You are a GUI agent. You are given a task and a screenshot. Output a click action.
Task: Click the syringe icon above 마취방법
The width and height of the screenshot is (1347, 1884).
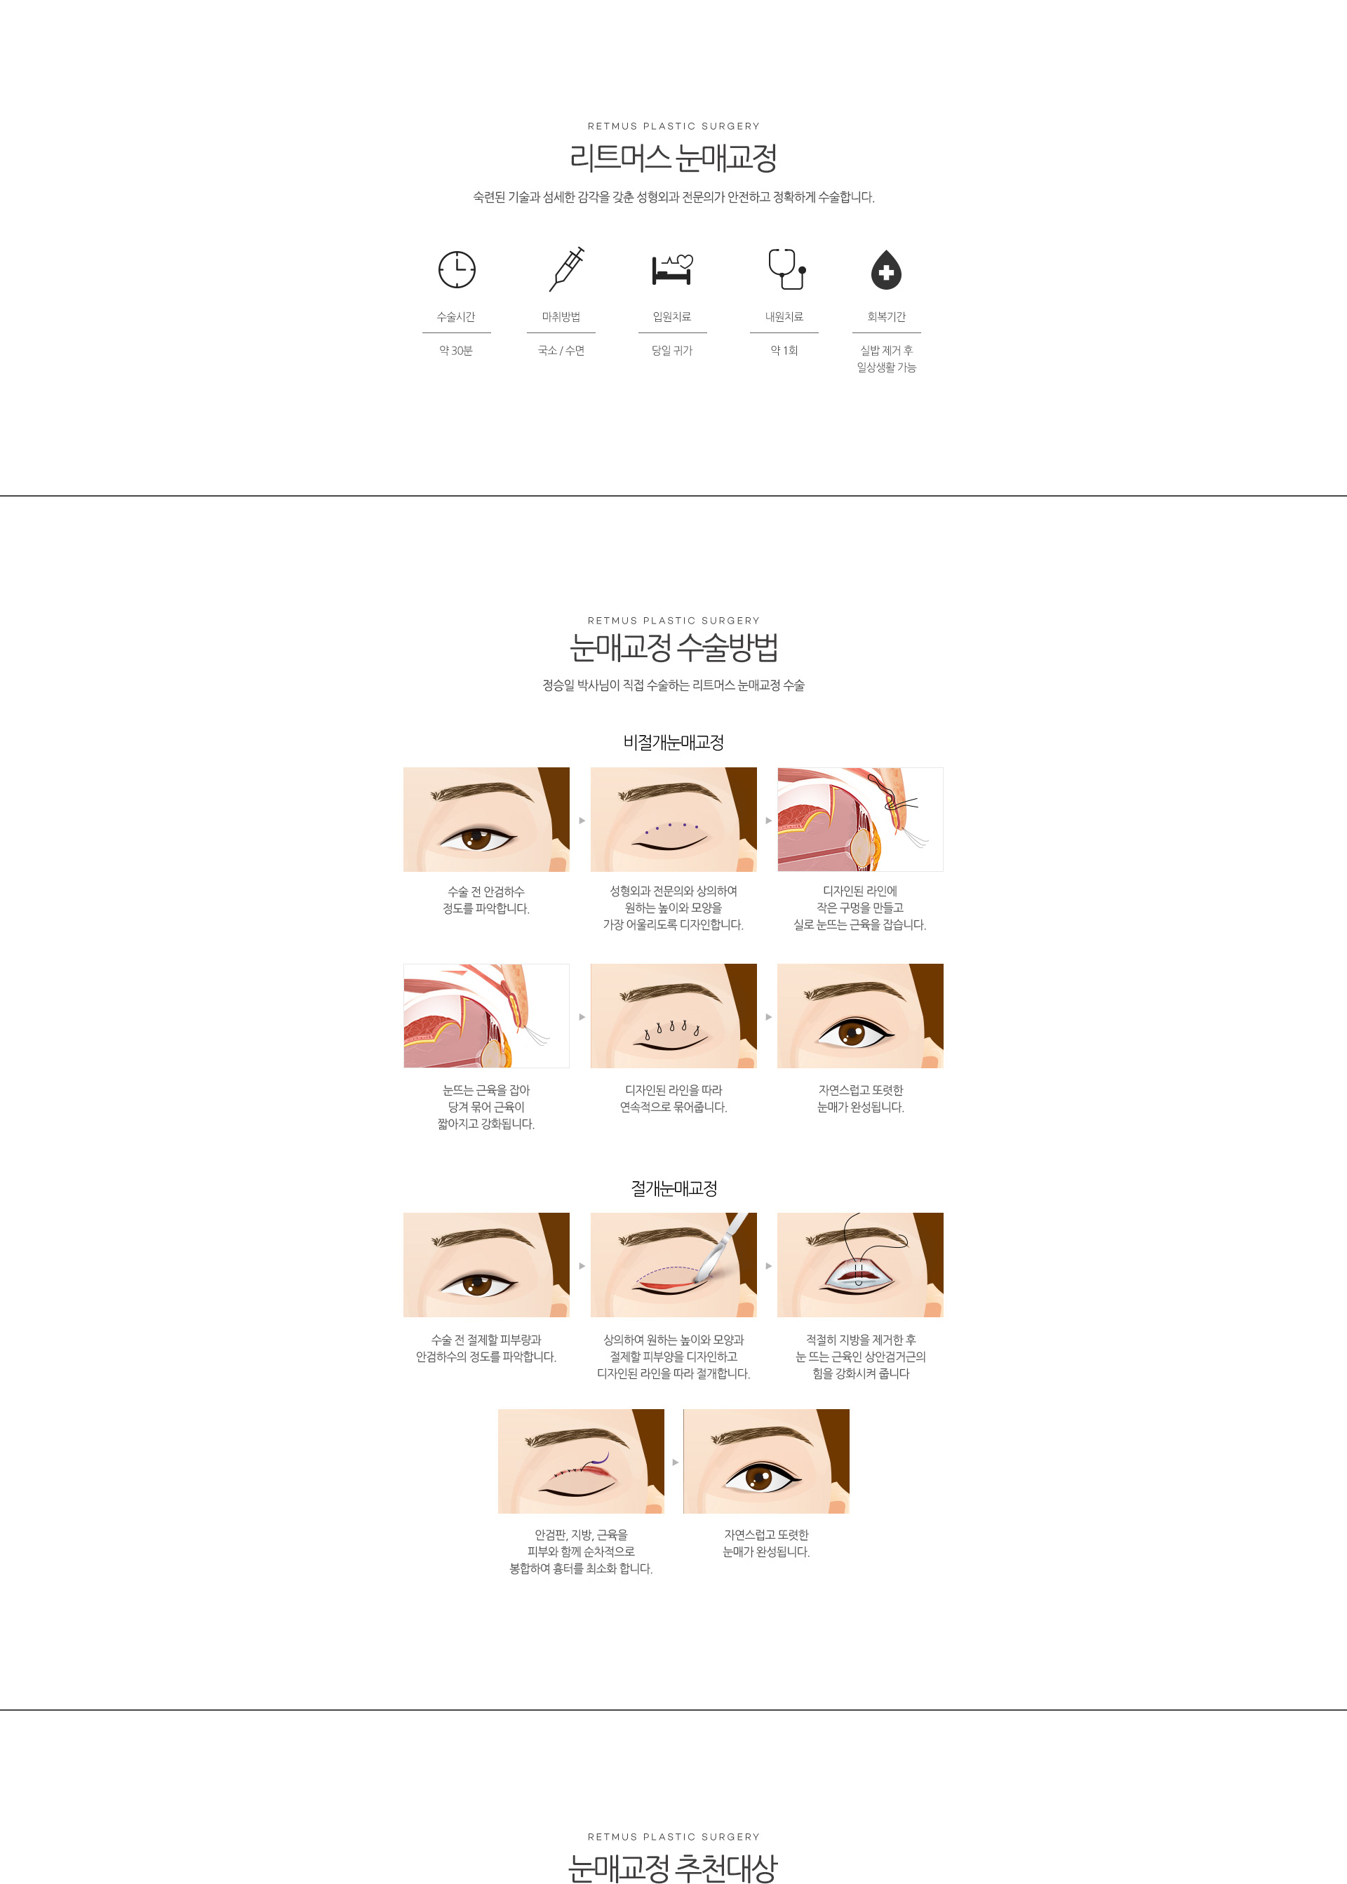point(566,269)
